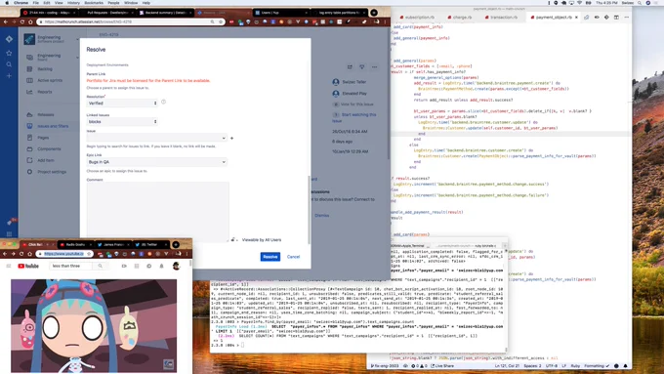Open Reports in the Jira project menu
Image resolution: width=664 pixels, height=374 pixels.
(x=45, y=92)
